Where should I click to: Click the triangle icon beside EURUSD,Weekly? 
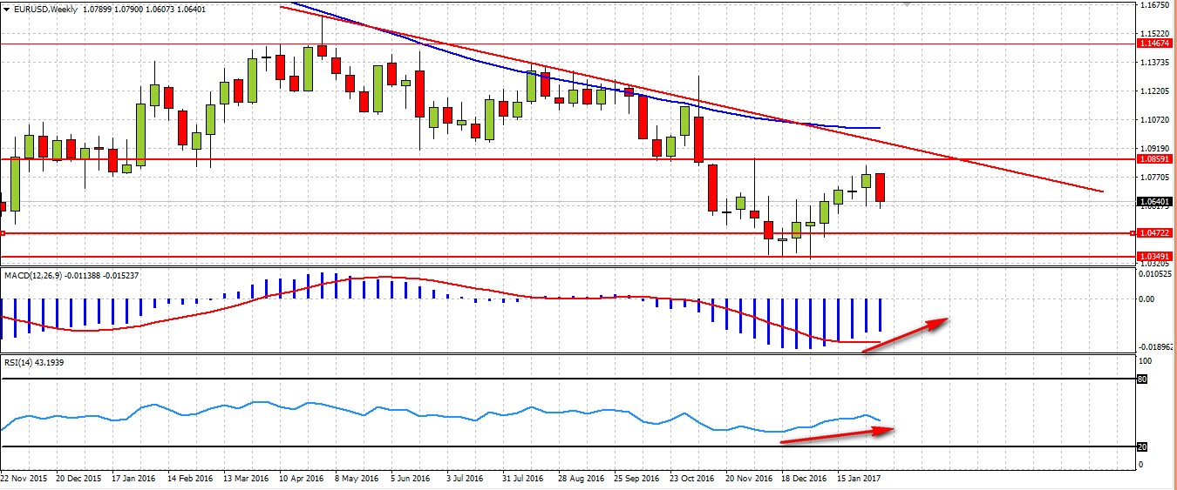pos(6,9)
